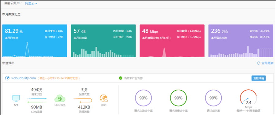
Task: Select the CDN服务 cloud icon
Action: pos(60,99)
